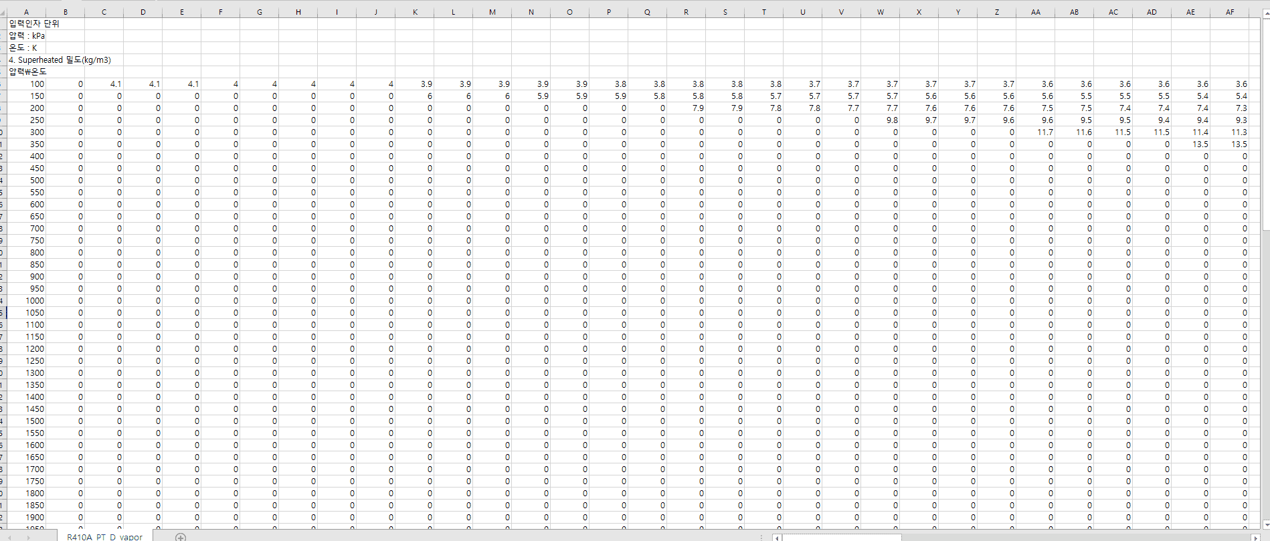This screenshot has width=1270, height=541.
Task: Select column AF by its header
Action: pyautogui.click(x=1229, y=12)
